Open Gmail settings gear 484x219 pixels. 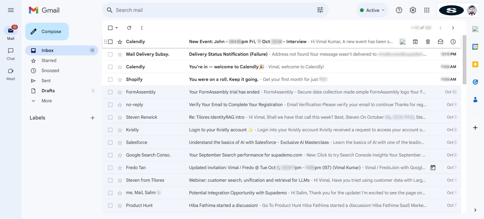click(x=413, y=10)
